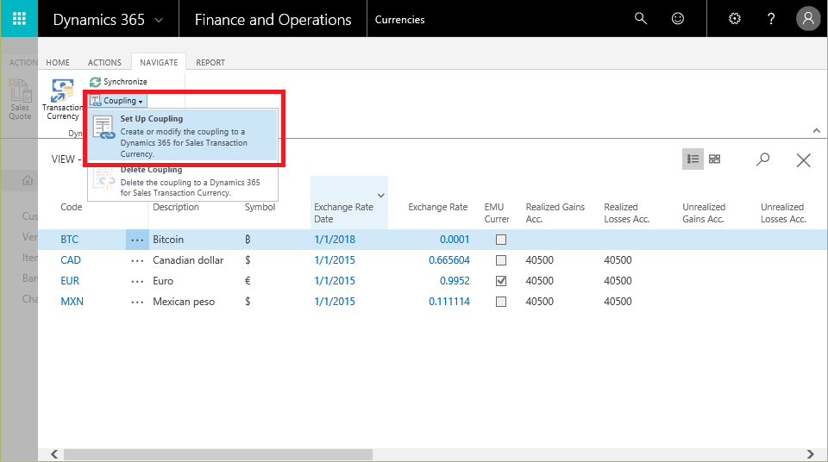Switch to tile view layout

[x=714, y=159]
